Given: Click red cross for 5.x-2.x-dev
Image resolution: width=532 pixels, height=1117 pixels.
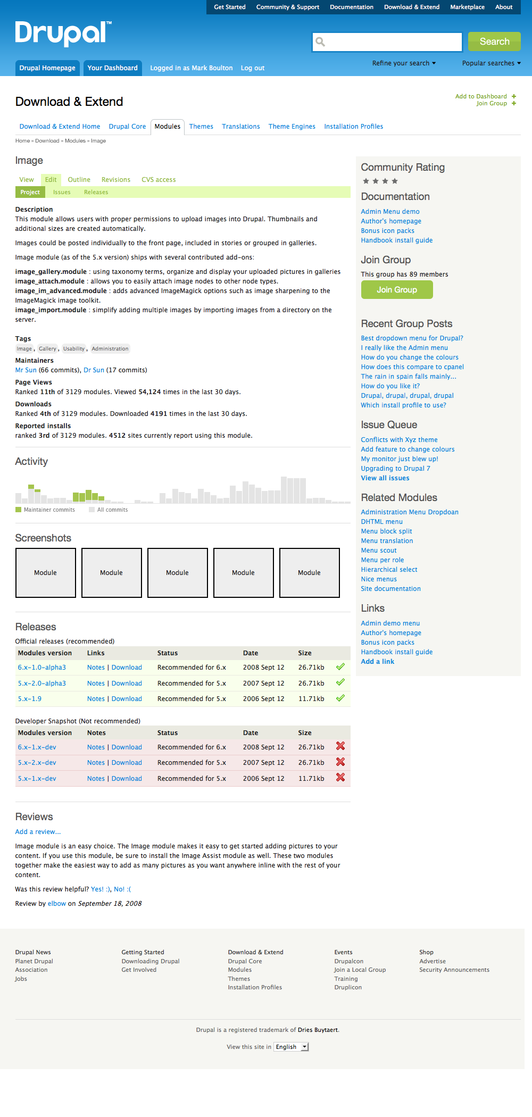Looking at the screenshot, I should point(340,762).
